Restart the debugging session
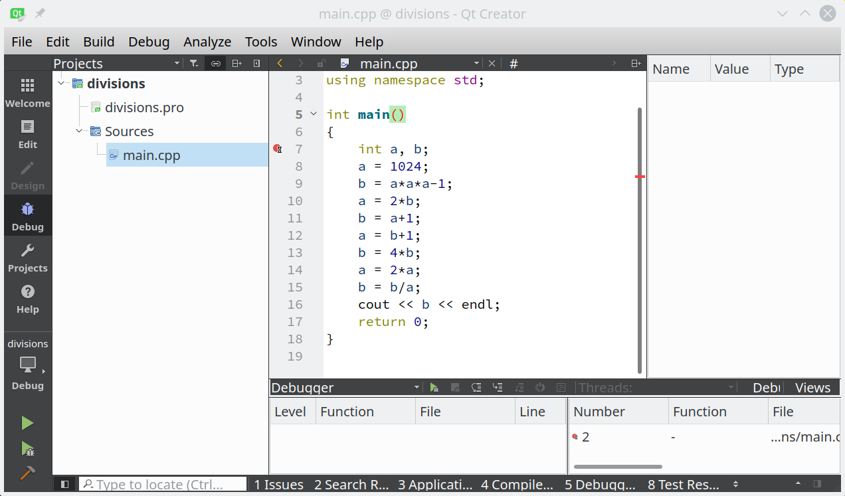Viewport: 845px width, 496px height. pyautogui.click(x=540, y=388)
